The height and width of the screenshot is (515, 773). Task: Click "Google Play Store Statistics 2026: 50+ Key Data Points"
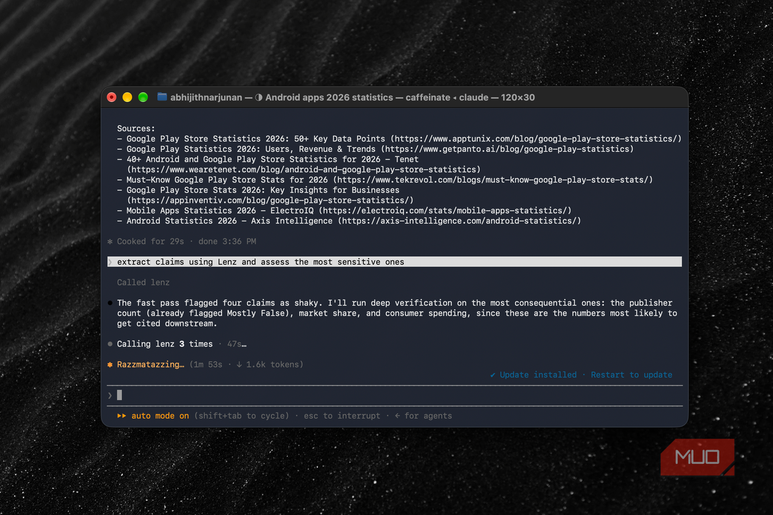pos(256,139)
